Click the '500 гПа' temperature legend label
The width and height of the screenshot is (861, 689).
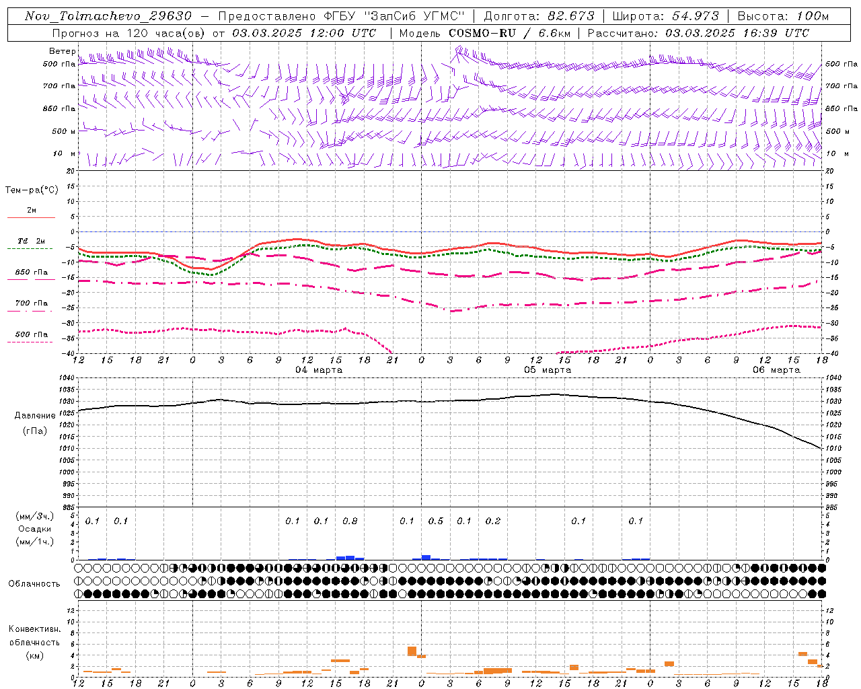(x=32, y=334)
